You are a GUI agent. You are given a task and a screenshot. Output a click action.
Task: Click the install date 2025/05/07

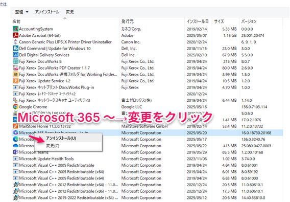[x=197, y=35]
